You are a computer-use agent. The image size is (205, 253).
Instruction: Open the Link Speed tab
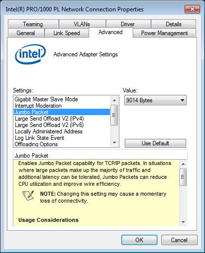(67, 33)
